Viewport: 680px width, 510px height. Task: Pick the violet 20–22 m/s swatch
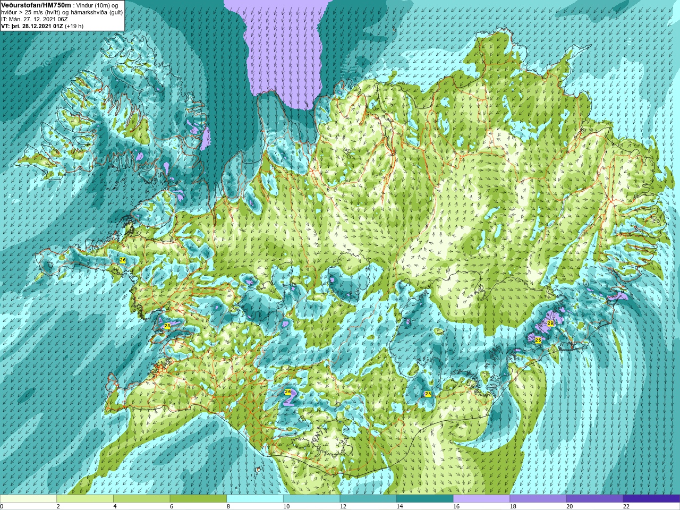(x=595, y=498)
